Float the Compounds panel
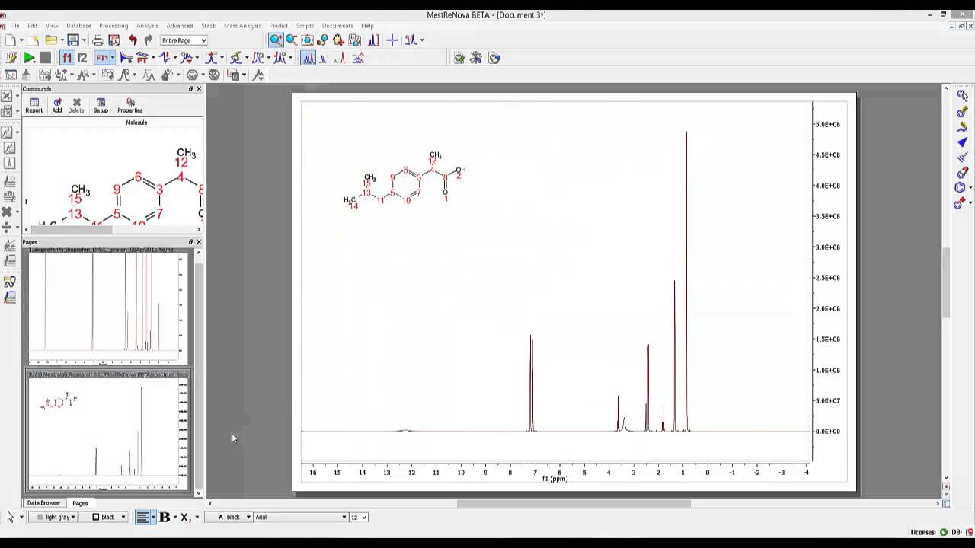The image size is (975, 548). pyautogui.click(x=190, y=89)
